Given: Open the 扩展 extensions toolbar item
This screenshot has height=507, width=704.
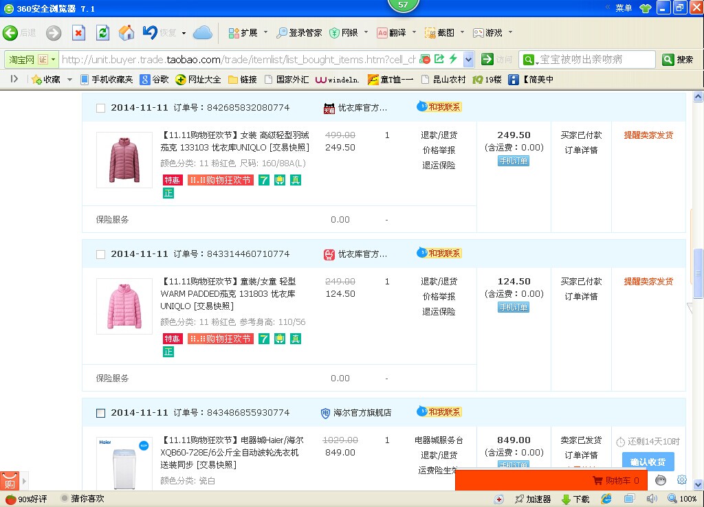Looking at the screenshot, I should pos(243,33).
